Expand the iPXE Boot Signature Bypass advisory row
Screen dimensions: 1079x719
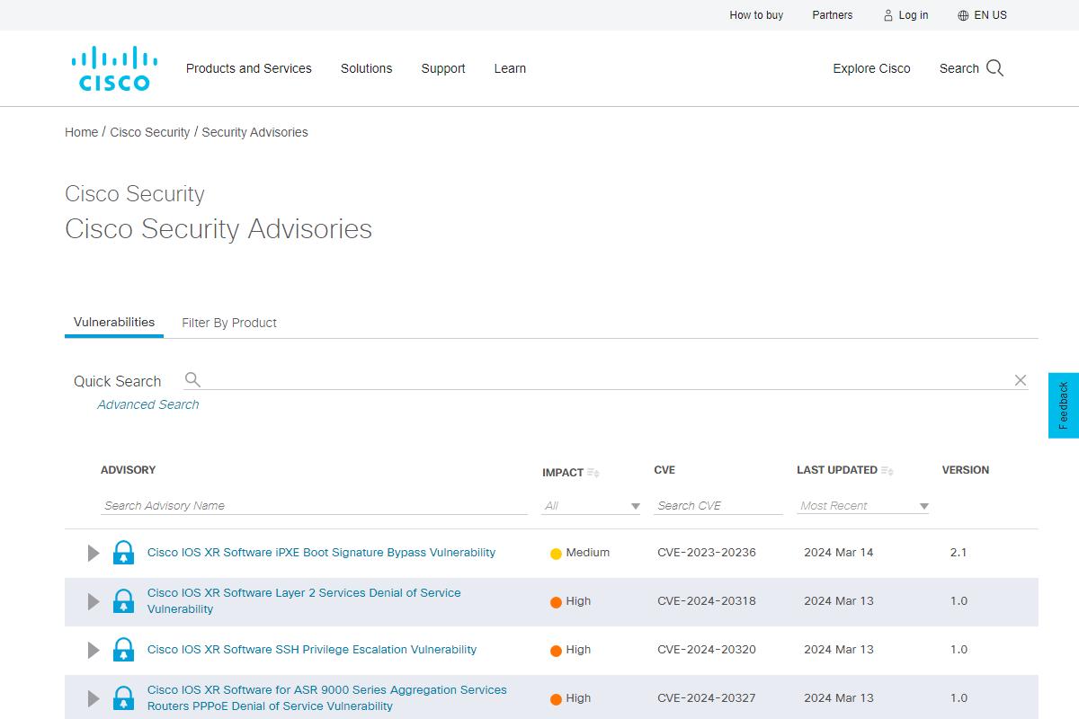coord(93,553)
